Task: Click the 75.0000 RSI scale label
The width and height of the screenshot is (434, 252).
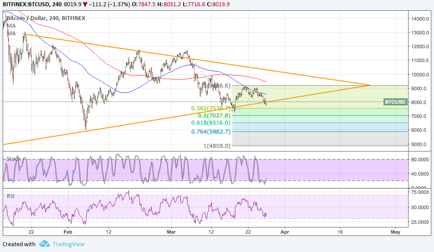Action: tap(420, 192)
